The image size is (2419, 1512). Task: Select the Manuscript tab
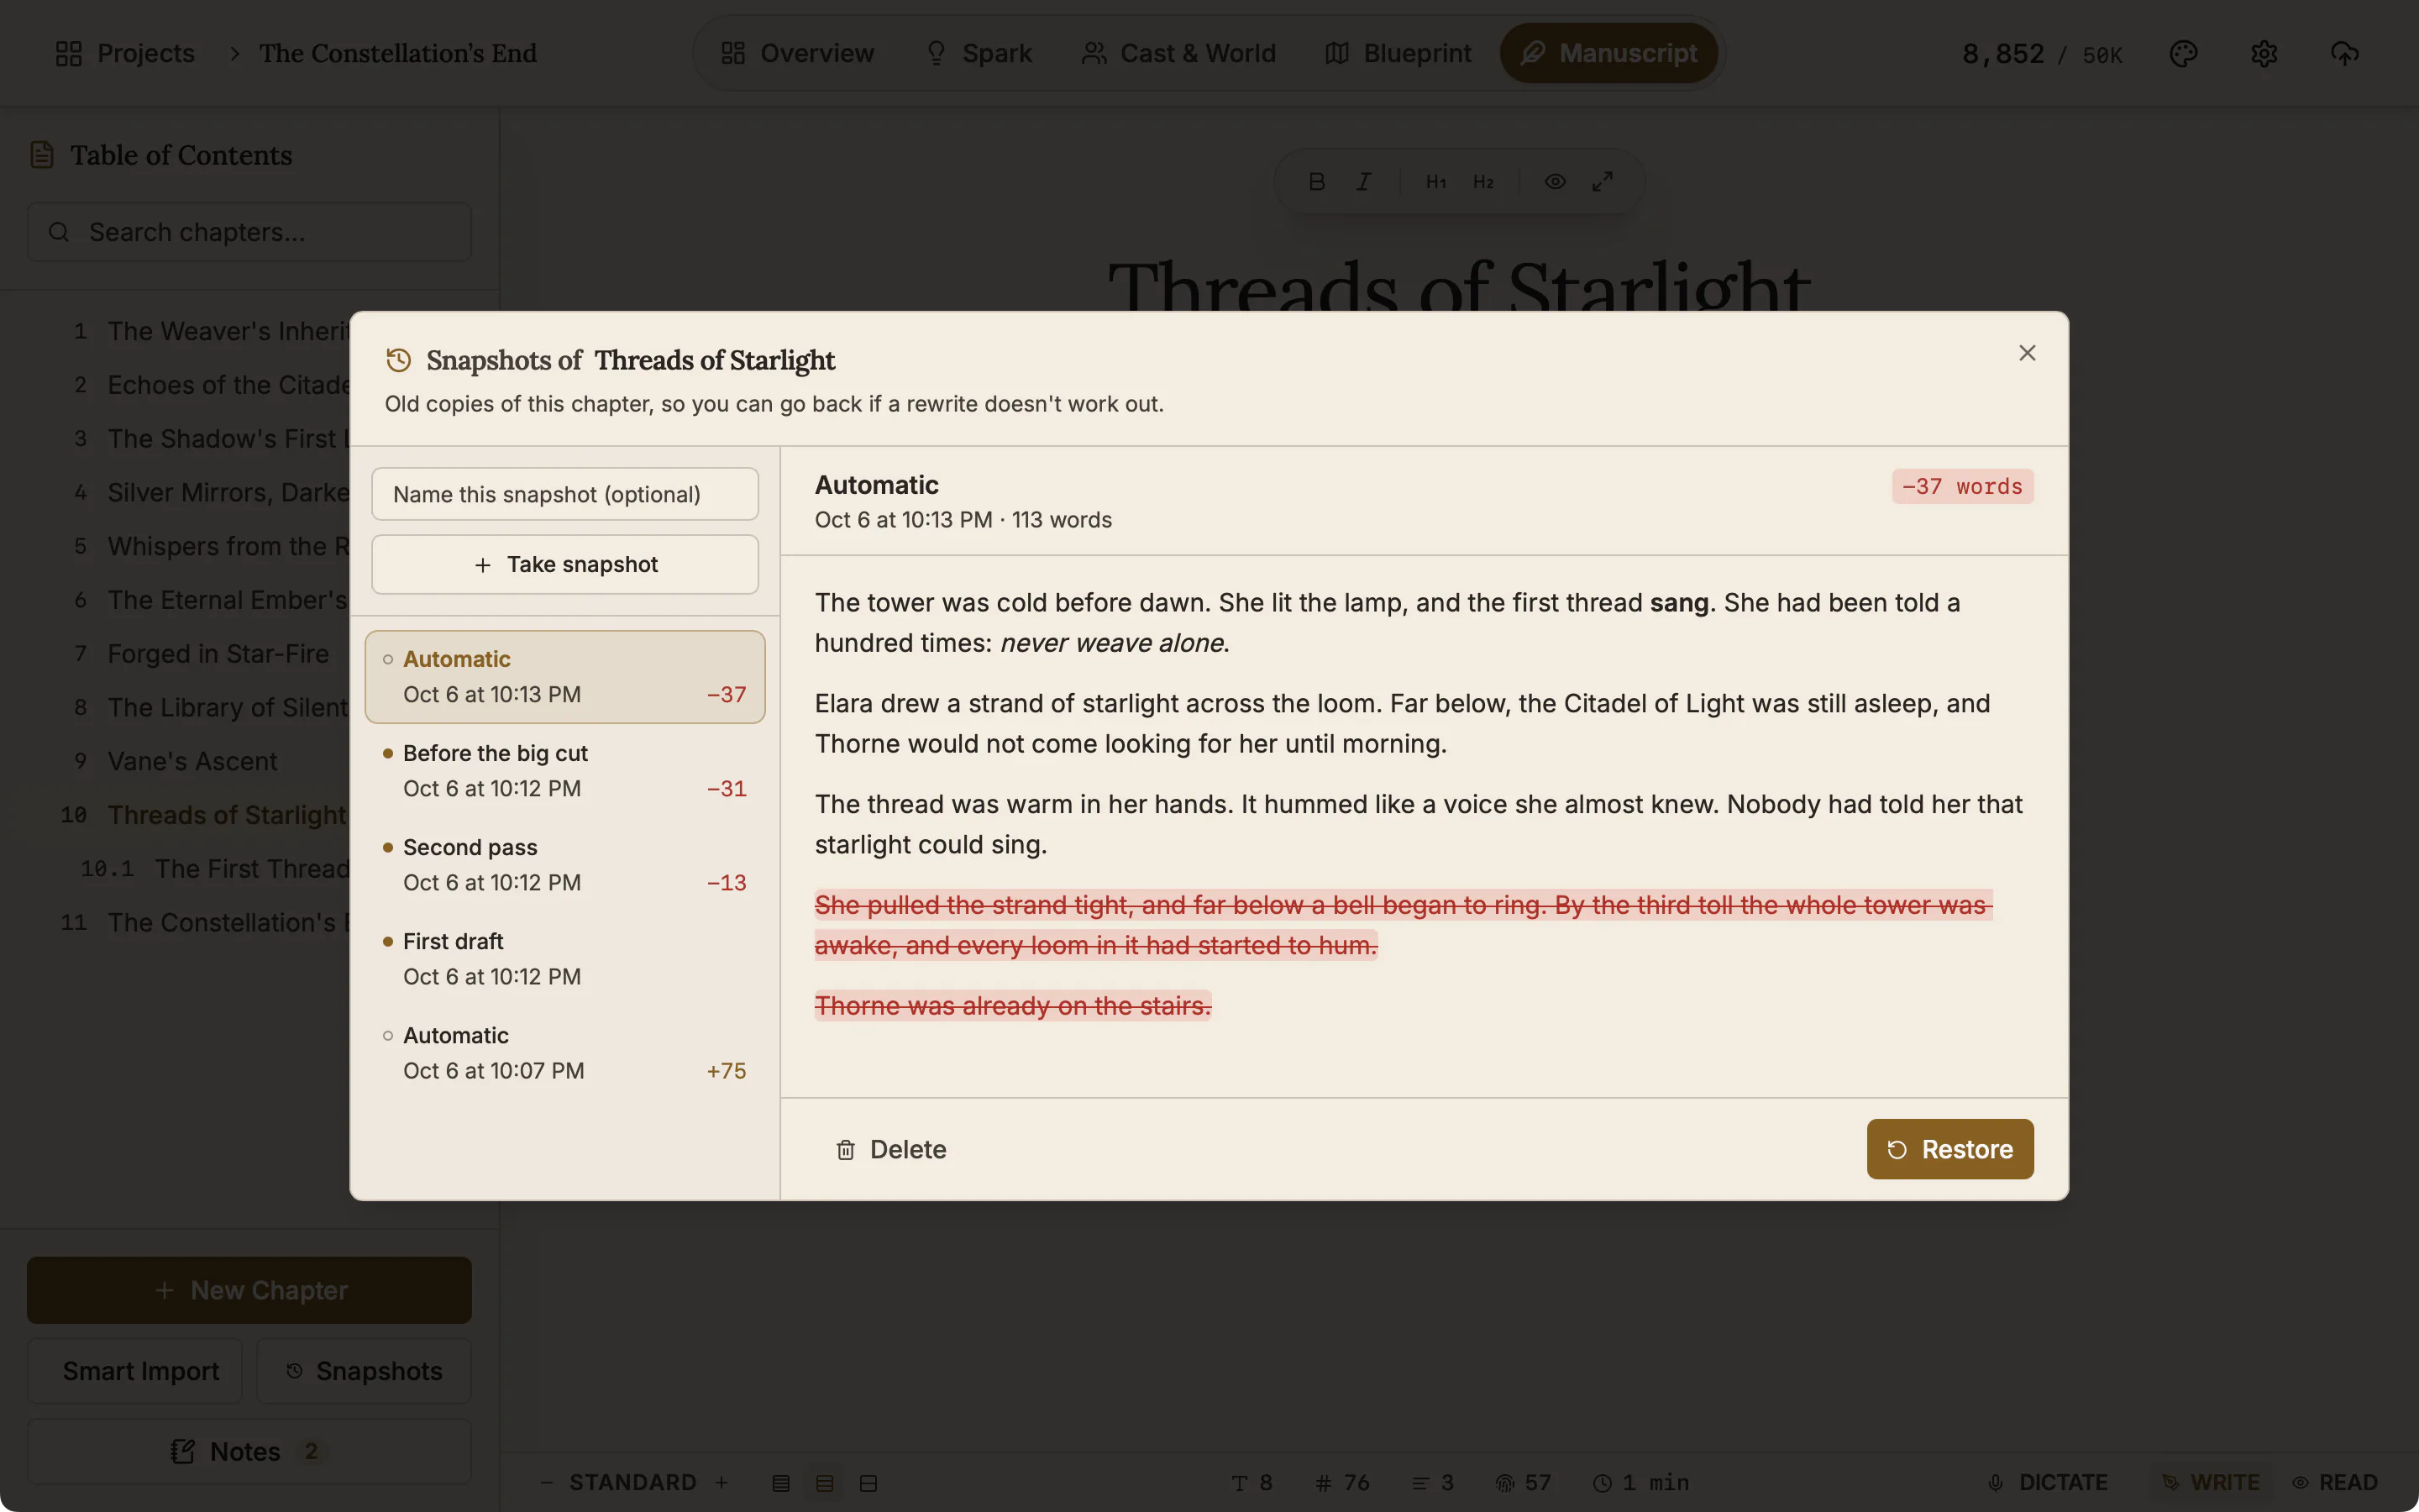click(x=1608, y=53)
